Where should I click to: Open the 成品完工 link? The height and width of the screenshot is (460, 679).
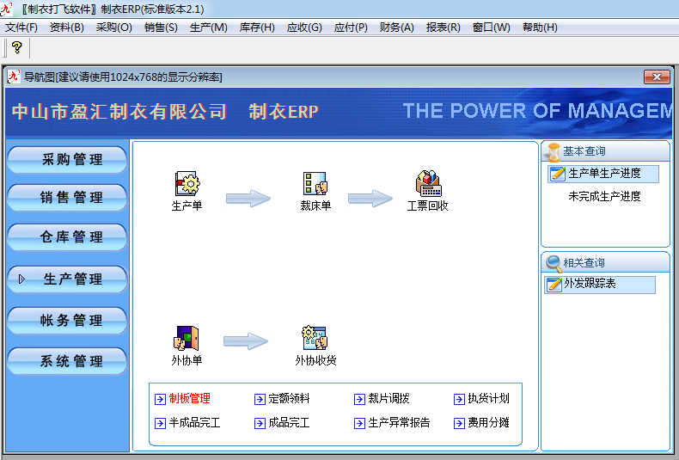click(289, 423)
